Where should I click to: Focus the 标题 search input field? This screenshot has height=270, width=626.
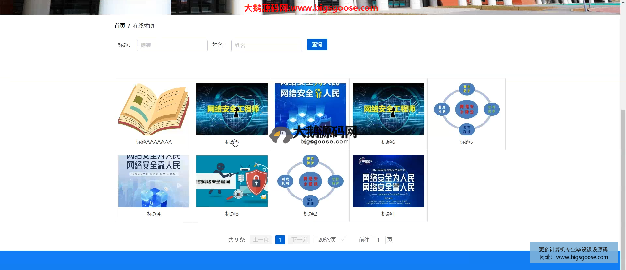click(172, 46)
